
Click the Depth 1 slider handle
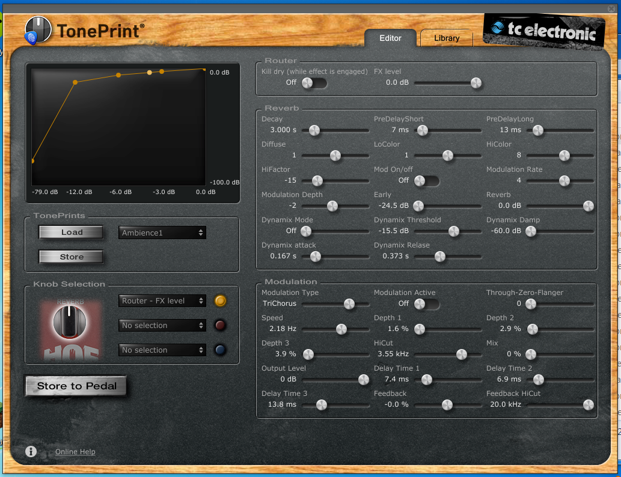pos(420,329)
